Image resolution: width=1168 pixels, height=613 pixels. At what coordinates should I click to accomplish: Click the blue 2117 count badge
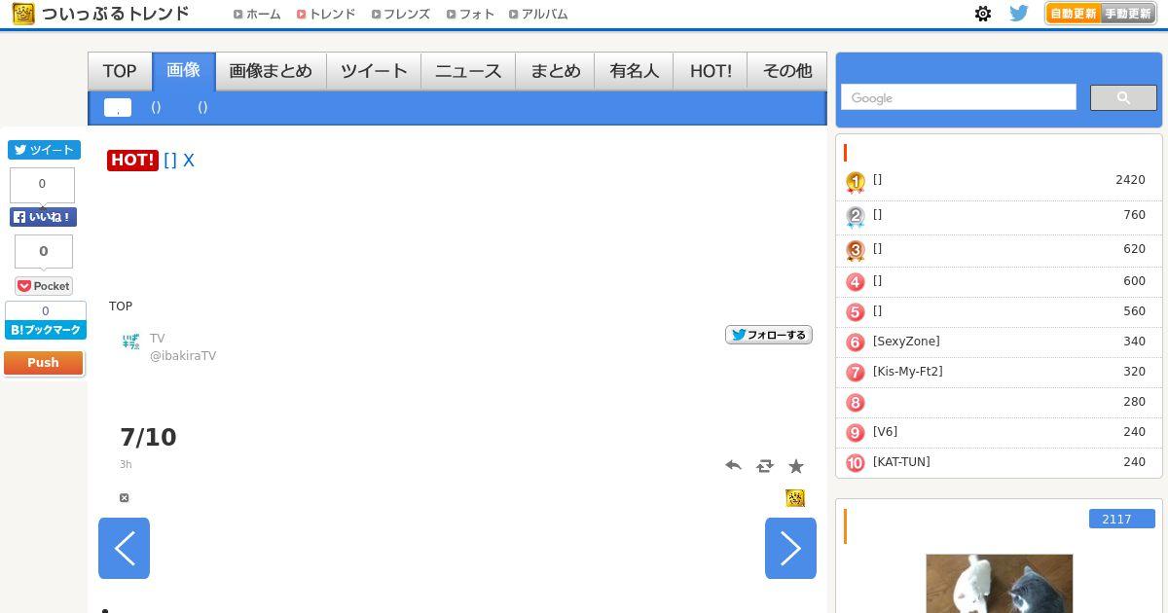coord(1122,519)
